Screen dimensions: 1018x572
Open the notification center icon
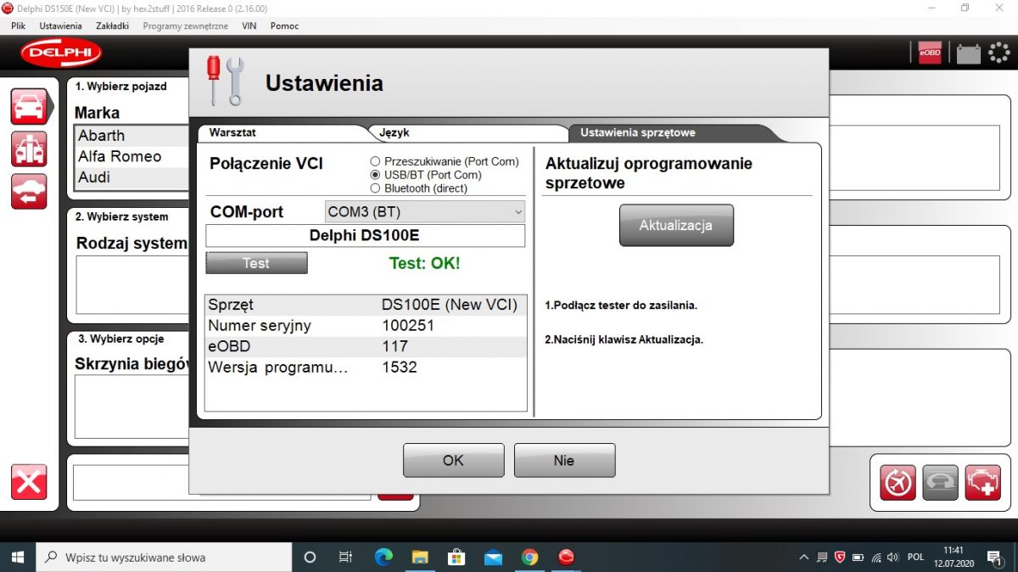coord(993,558)
